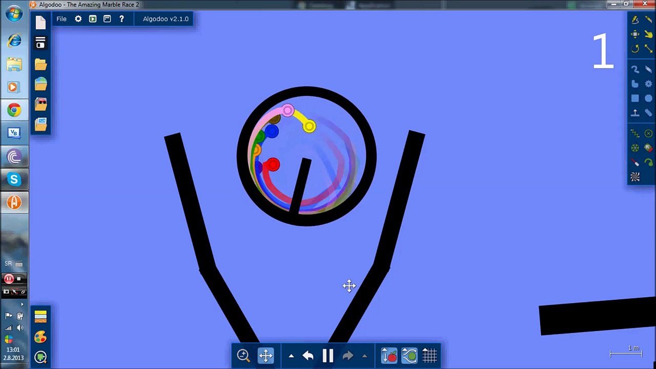Screen dimensions: 656x369
Task: Select the Plane tool
Action: [x=635, y=112]
